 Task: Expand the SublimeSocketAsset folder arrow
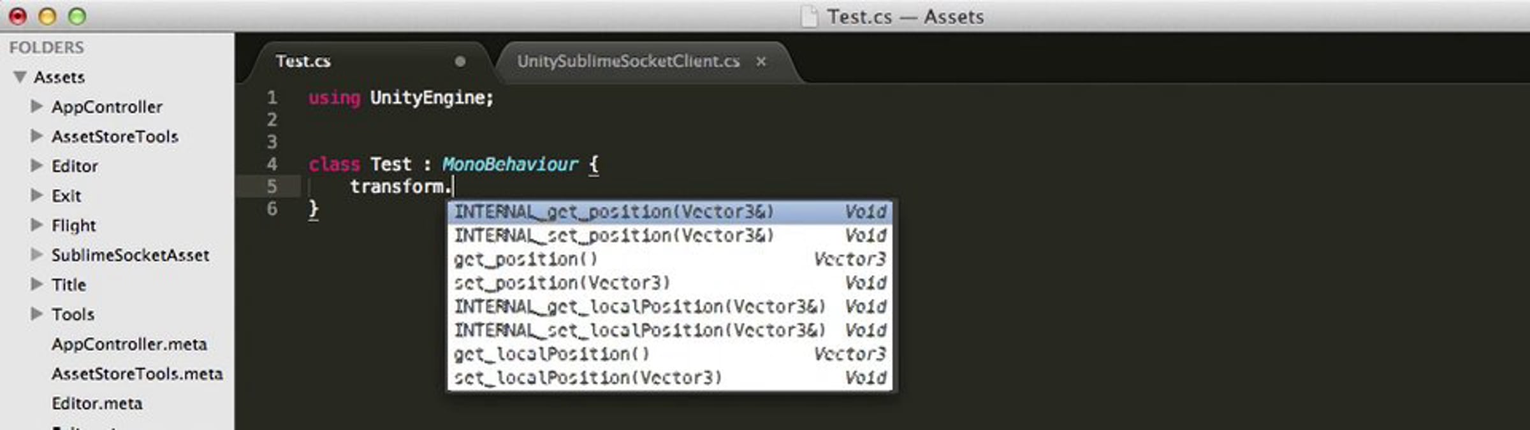point(37,255)
